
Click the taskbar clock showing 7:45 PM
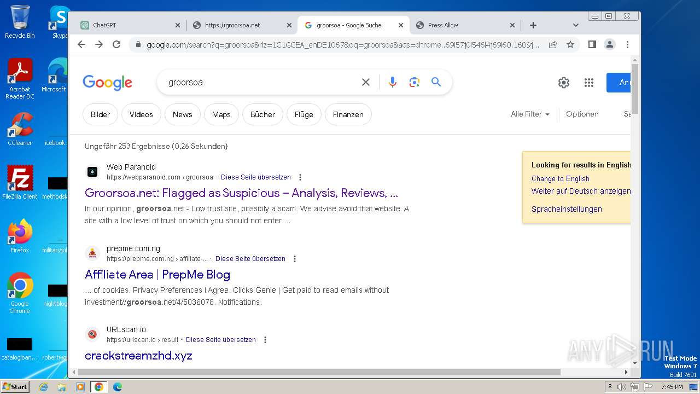coord(672,387)
